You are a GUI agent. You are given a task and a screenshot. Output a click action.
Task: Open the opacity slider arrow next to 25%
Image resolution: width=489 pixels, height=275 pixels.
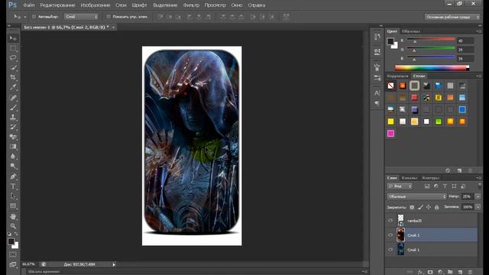[x=478, y=196]
